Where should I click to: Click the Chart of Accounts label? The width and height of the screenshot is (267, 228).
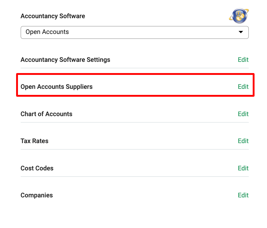click(x=47, y=114)
